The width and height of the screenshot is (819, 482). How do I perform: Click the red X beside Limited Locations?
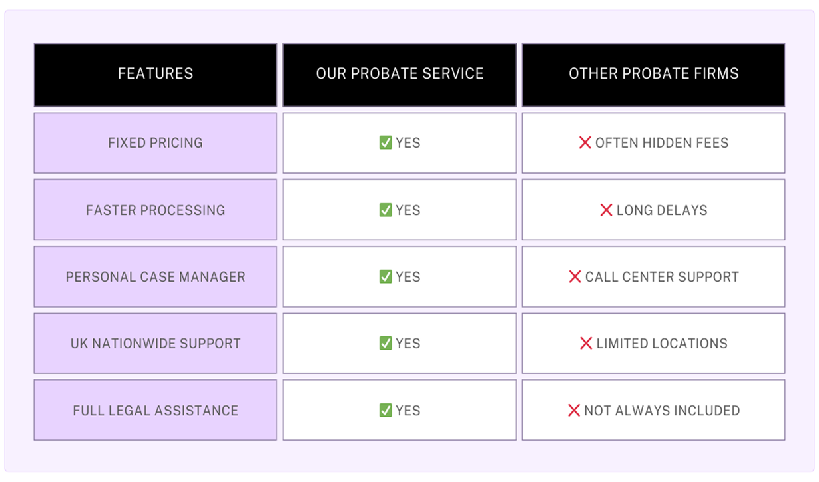[586, 343]
